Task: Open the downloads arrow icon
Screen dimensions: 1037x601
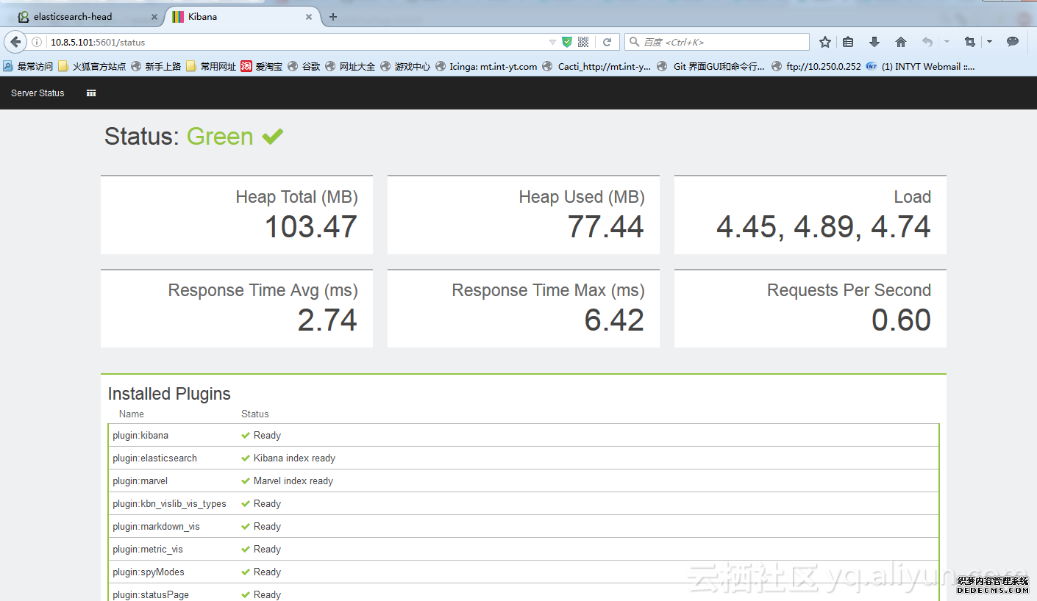Action: coord(874,42)
